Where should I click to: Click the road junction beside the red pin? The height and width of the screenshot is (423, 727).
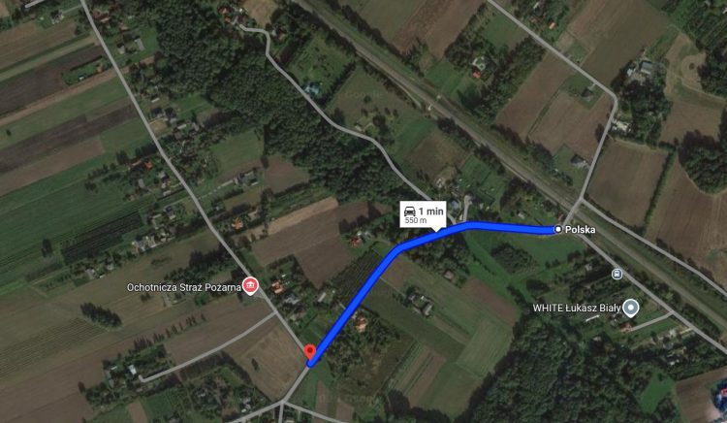pos(308,366)
